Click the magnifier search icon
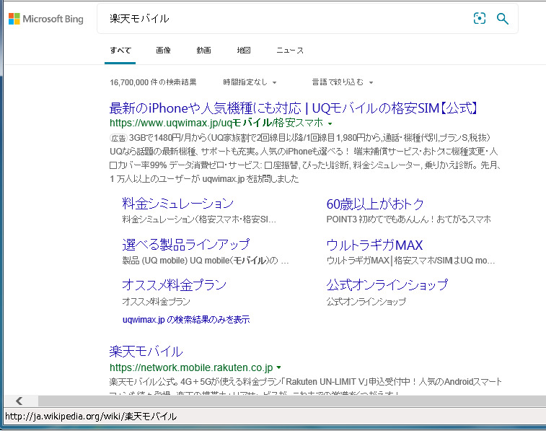Image resolution: width=546 pixels, height=431 pixels. 503,19
